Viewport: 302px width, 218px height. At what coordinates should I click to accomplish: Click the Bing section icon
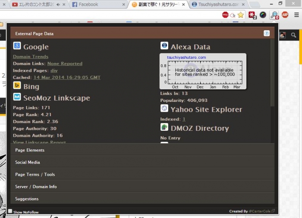coord(17,85)
